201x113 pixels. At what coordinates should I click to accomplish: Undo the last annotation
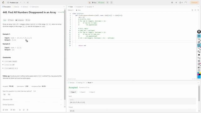[x=199, y=58]
